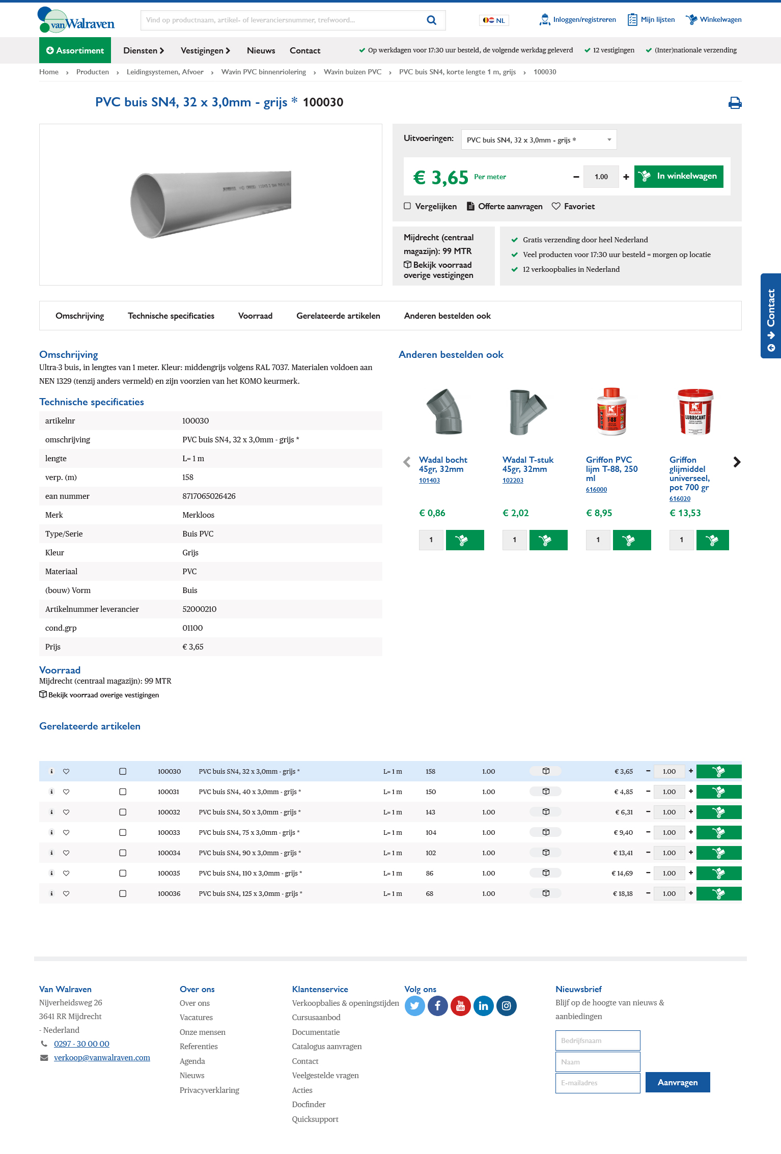Click the Aanvragen newsletter button
This screenshot has height=1154, width=781.
click(x=678, y=1082)
